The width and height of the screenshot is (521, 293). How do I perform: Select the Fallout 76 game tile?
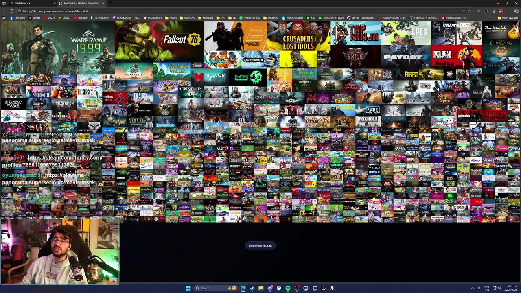click(x=159, y=42)
